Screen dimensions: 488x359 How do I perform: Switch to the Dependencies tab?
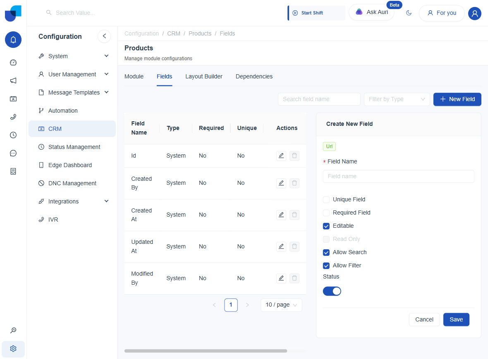click(x=254, y=76)
